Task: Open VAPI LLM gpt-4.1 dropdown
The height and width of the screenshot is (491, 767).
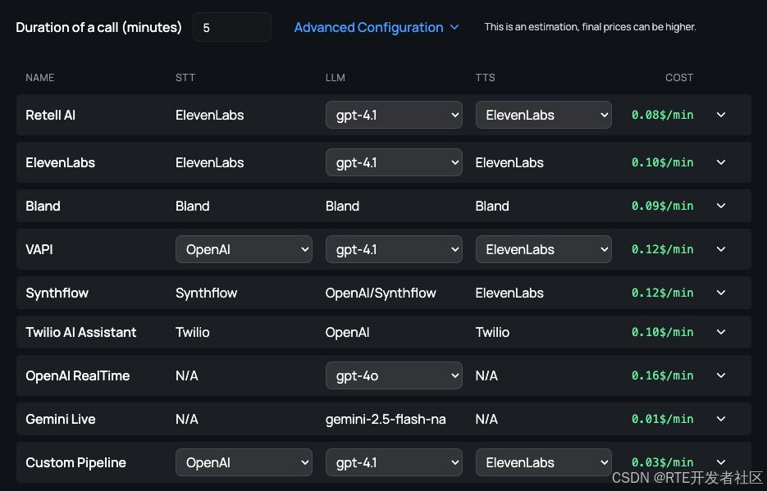Action: pyautogui.click(x=394, y=249)
